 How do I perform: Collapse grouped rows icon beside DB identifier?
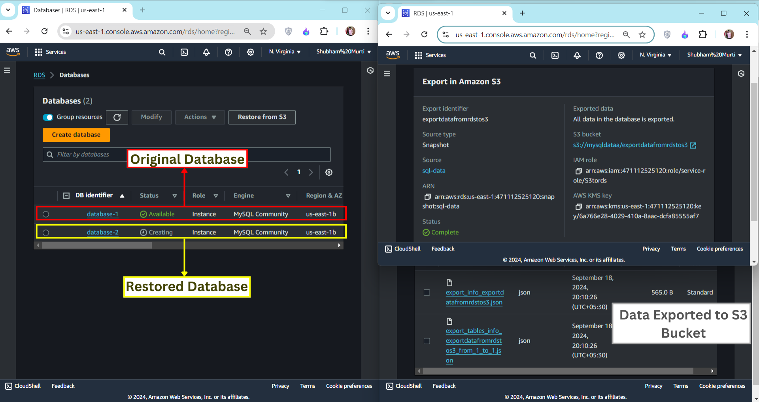[66, 195]
